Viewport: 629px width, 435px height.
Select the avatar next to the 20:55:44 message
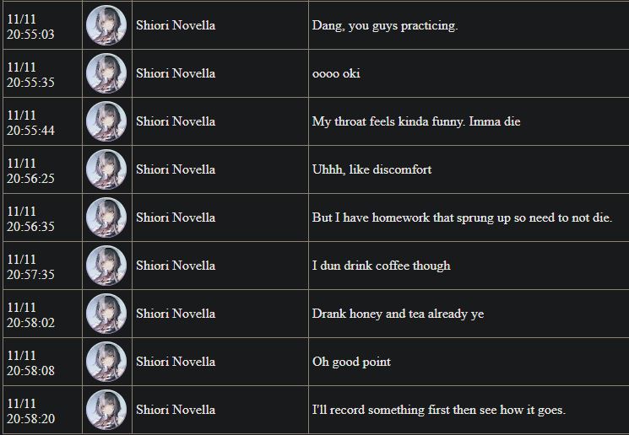106,121
